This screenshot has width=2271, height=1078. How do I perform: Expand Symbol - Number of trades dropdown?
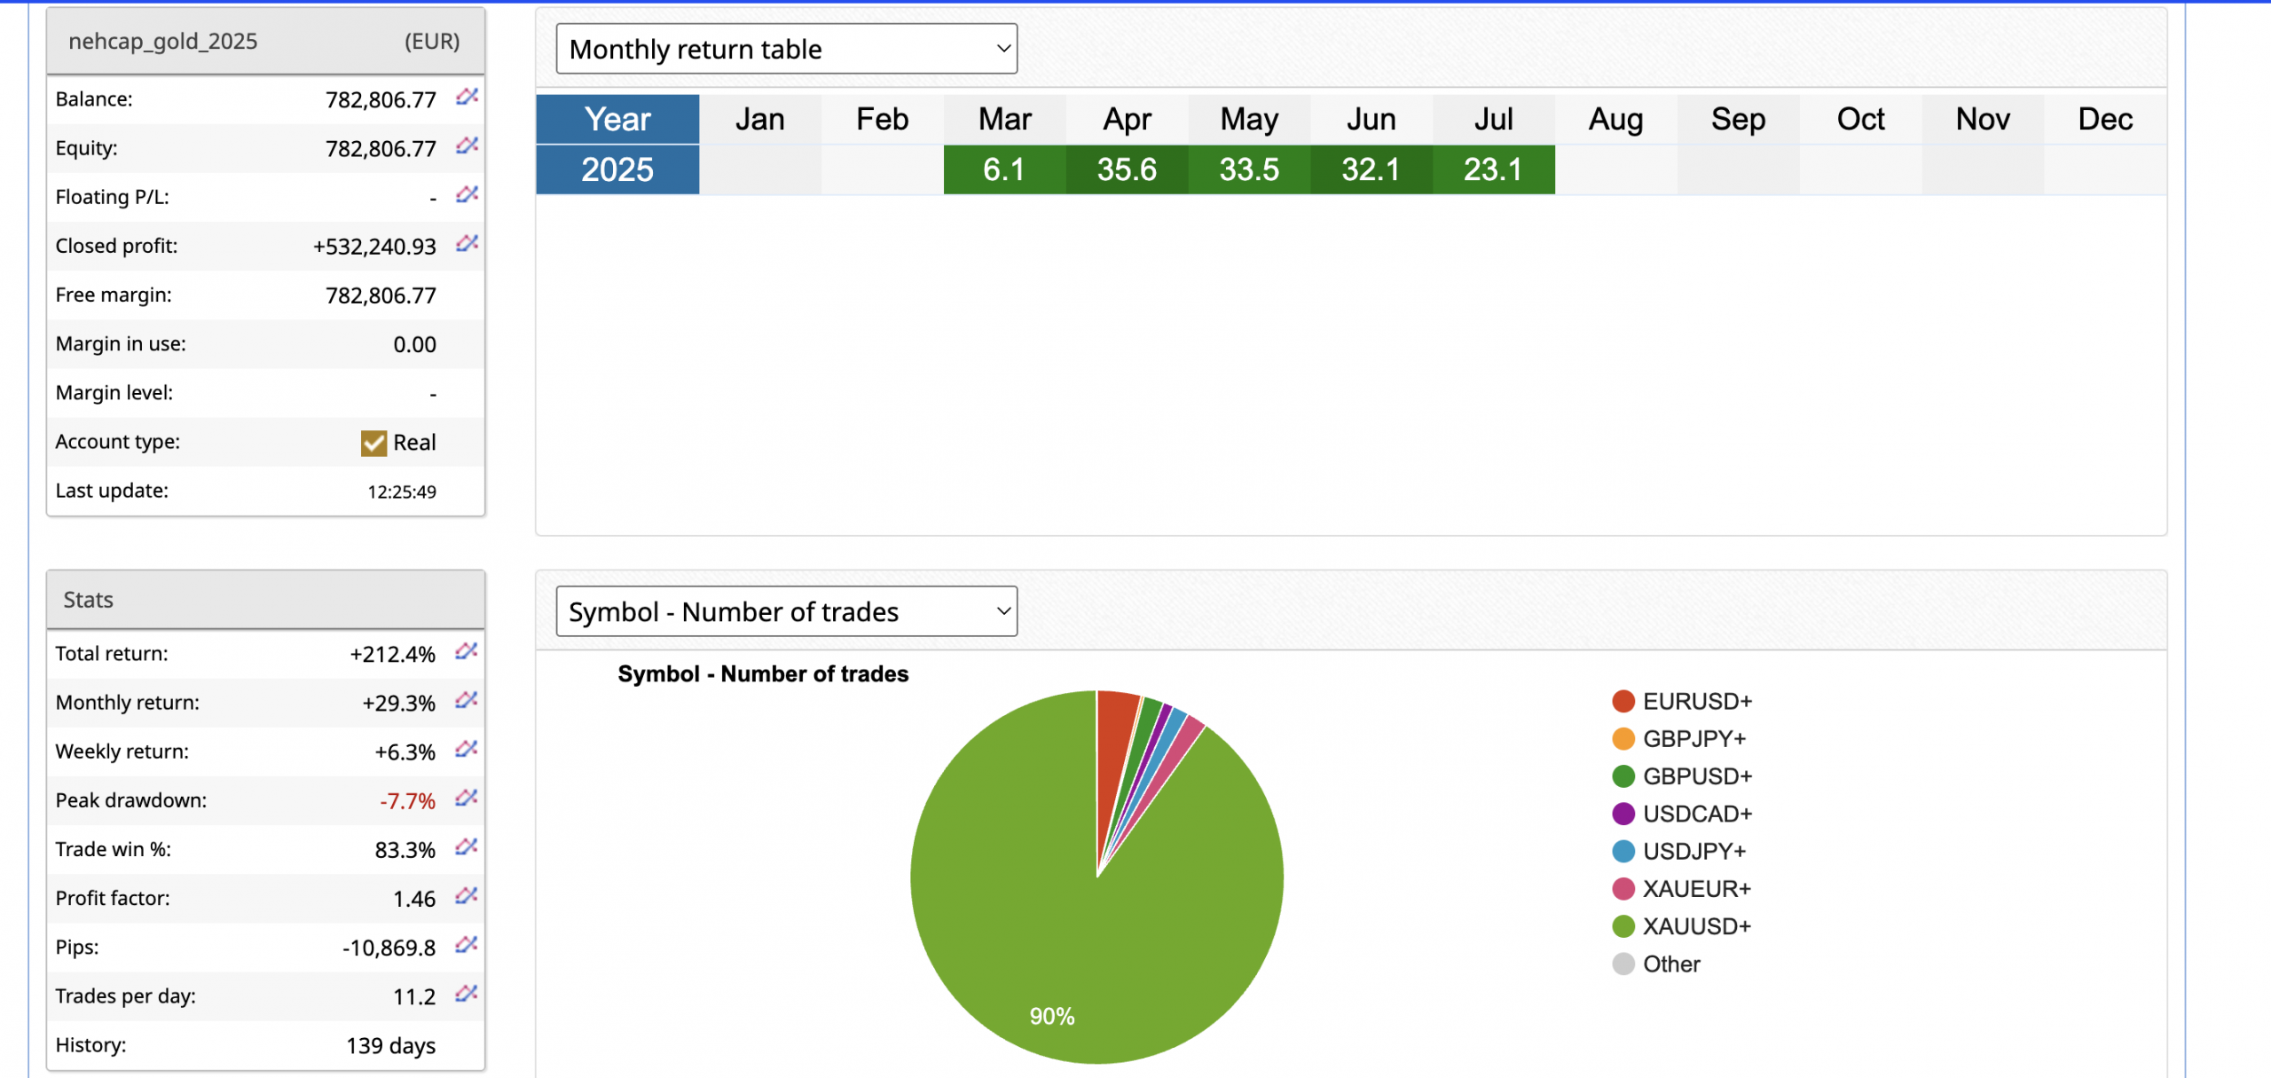(x=786, y=611)
